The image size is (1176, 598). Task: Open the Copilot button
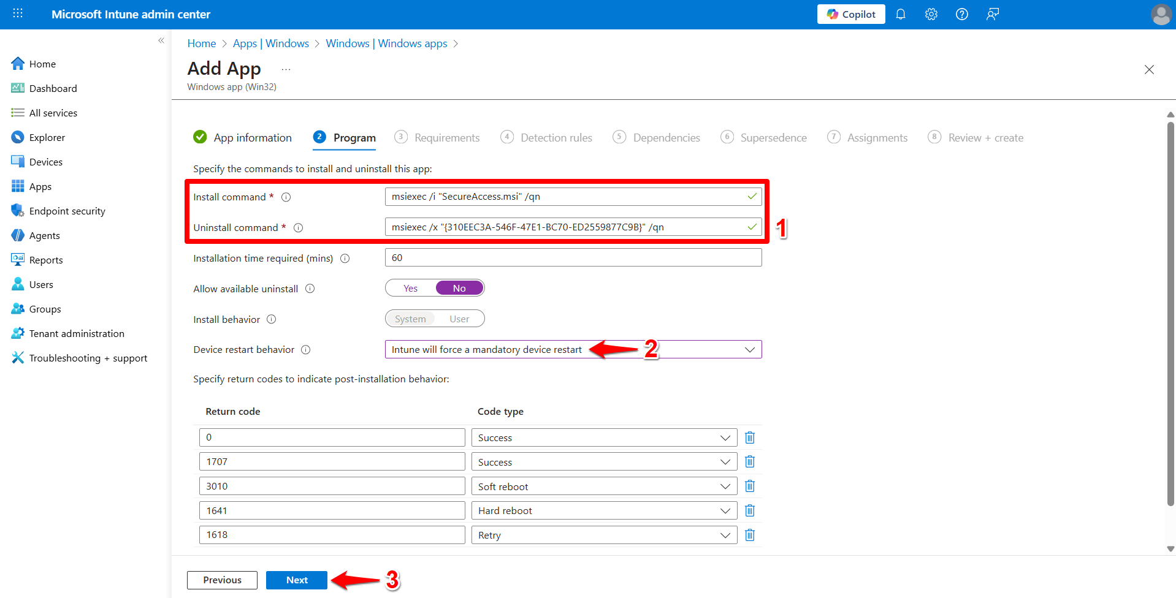pos(851,14)
